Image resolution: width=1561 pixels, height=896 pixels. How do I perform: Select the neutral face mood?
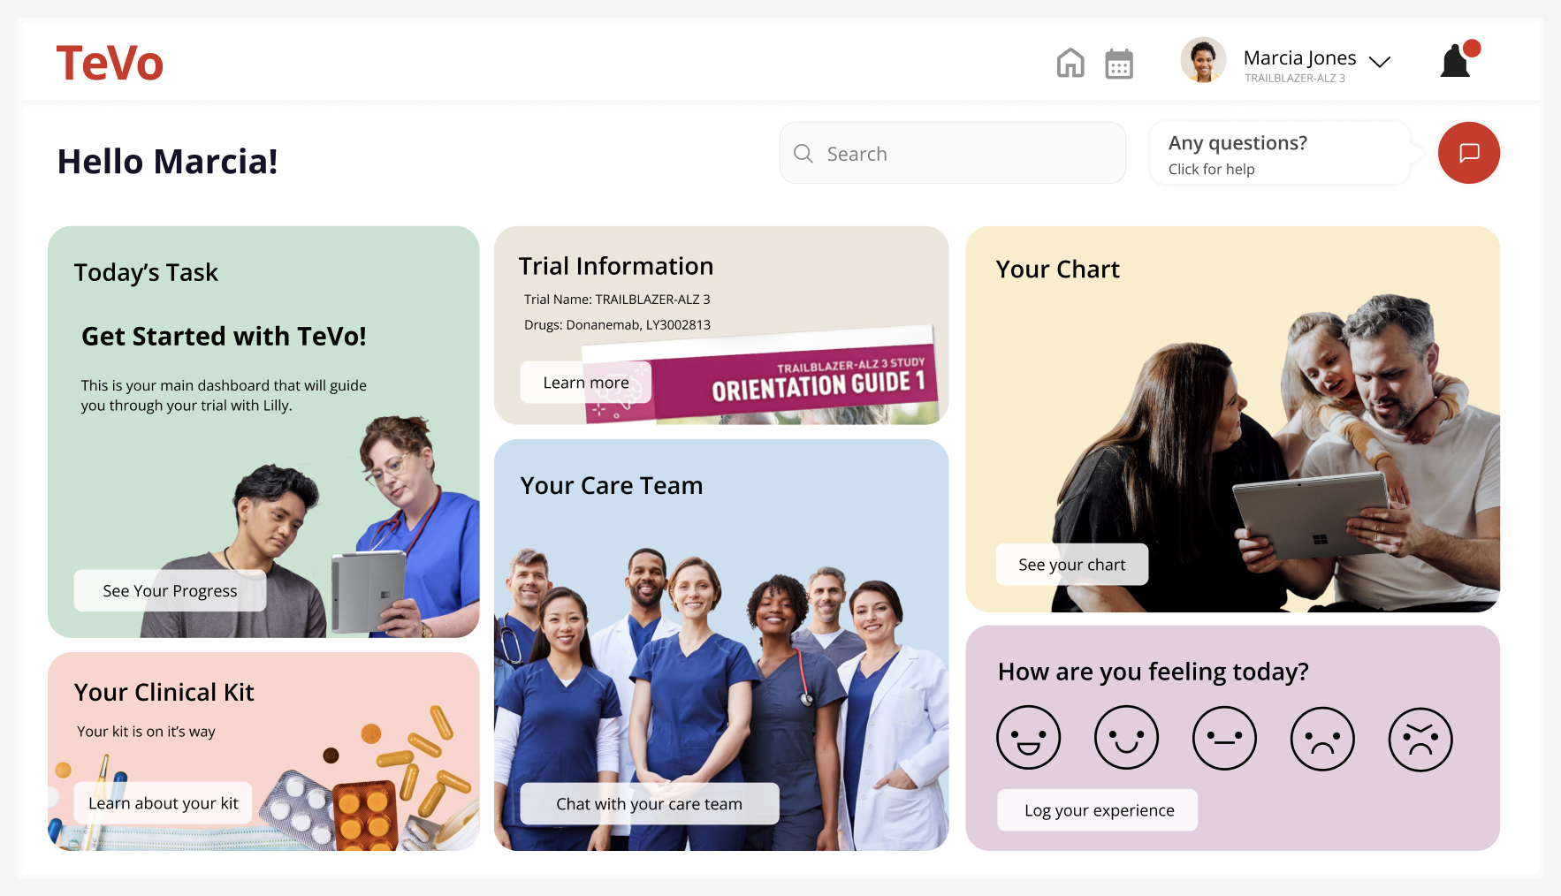coord(1224,738)
